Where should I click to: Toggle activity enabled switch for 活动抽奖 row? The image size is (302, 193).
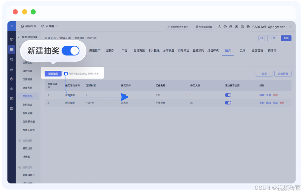point(228,103)
